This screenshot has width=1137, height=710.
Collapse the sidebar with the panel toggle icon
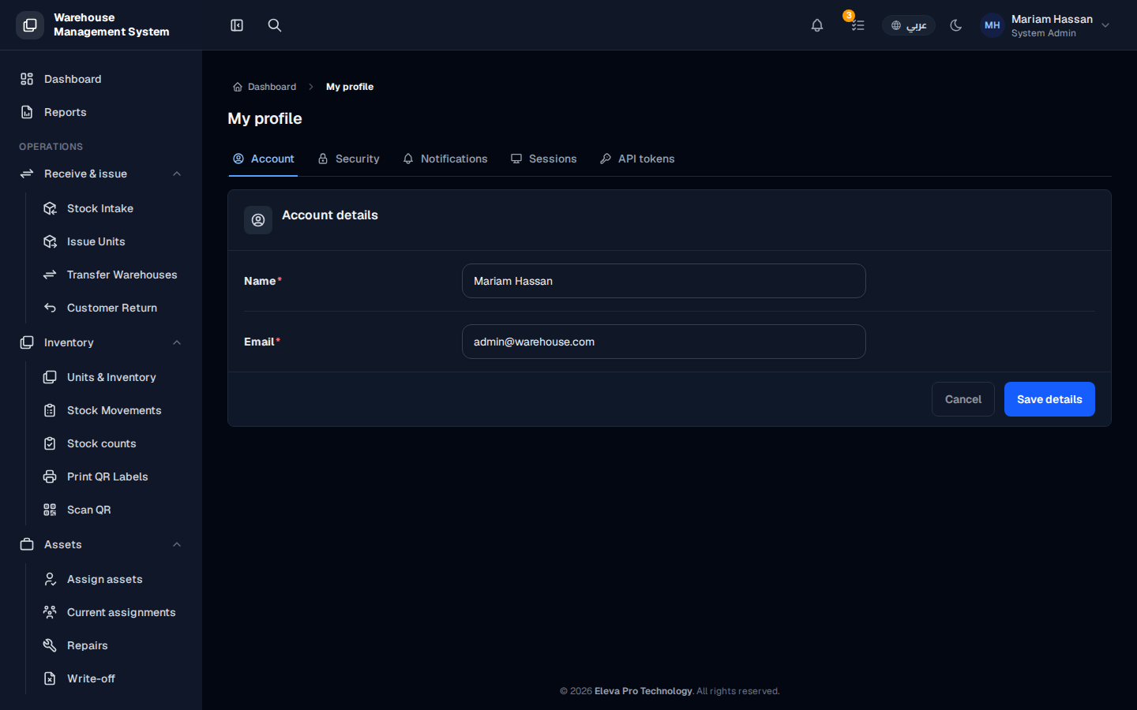tap(237, 25)
